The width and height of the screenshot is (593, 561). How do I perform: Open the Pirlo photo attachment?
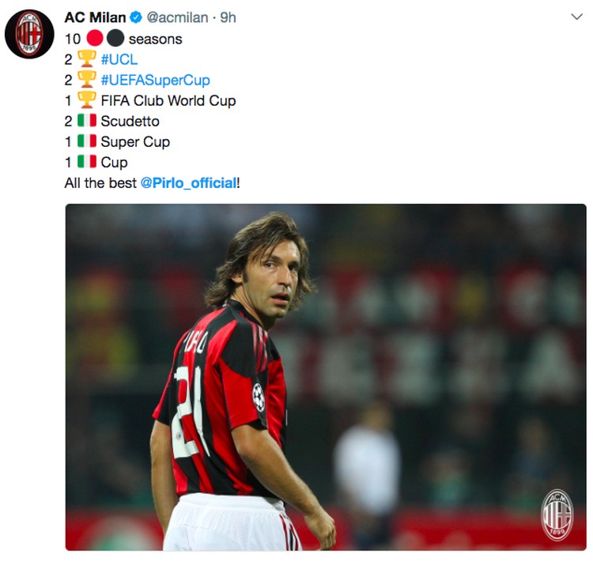(x=326, y=377)
